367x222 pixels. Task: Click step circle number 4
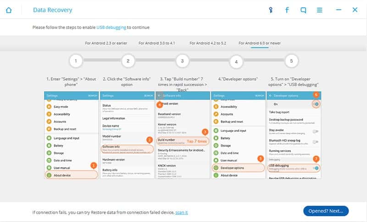236,62
